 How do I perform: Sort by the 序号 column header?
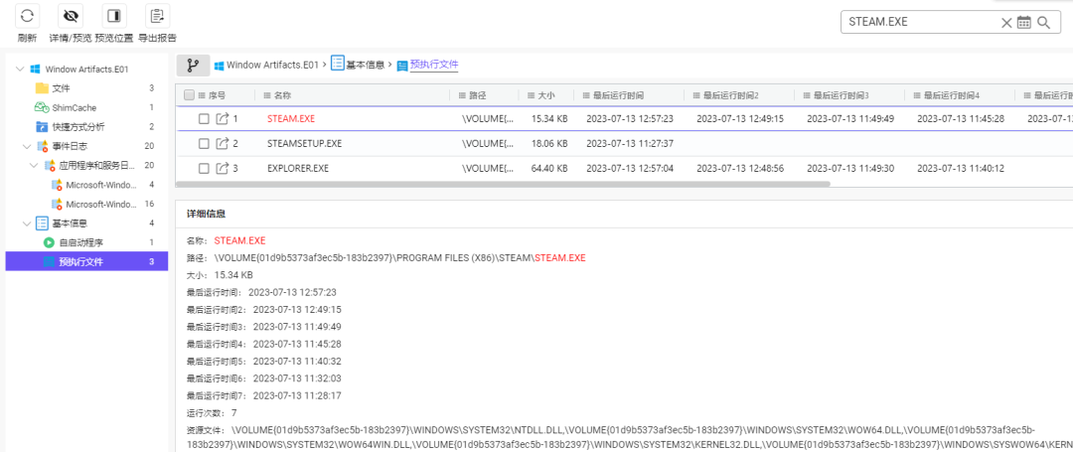click(217, 95)
